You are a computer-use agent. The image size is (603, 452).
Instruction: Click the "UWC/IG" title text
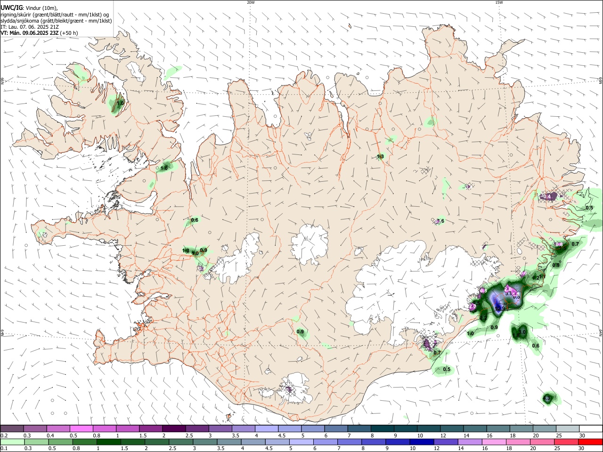(x=11, y=8)
